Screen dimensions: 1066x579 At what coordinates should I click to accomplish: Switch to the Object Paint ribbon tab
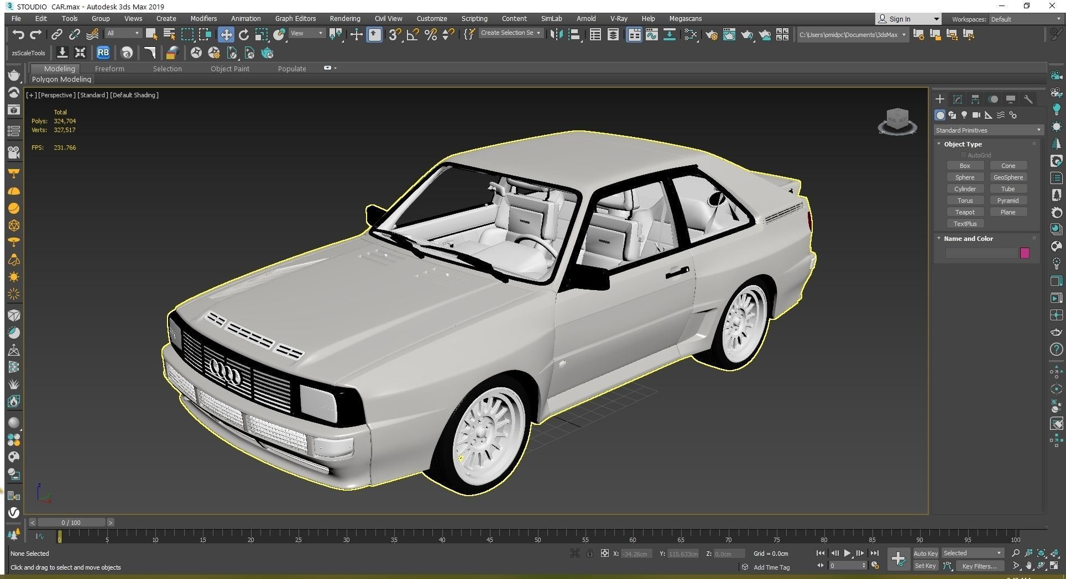pyautogui.click(x=229, y=69)
